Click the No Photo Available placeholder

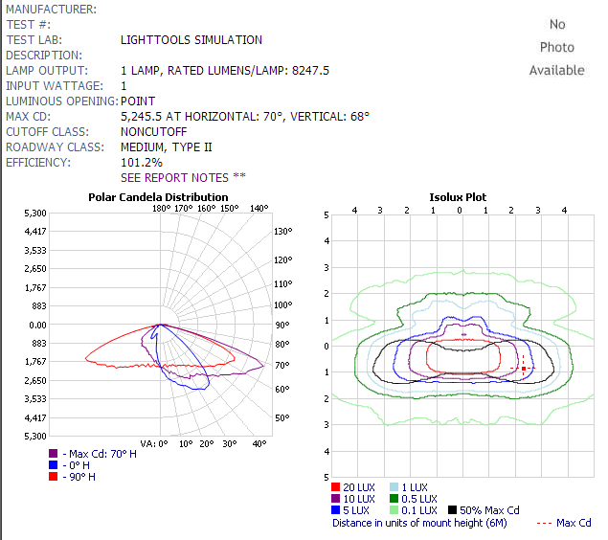556,47
